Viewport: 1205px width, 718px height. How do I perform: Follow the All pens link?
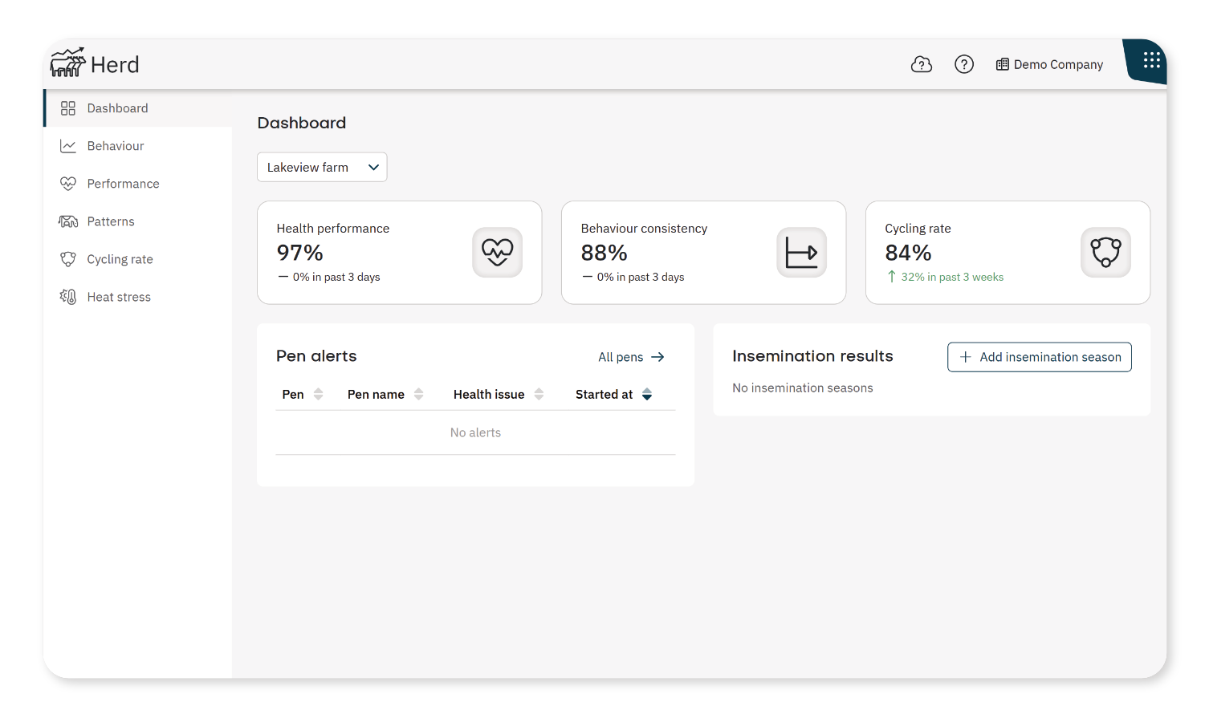(x=631, y=357)
